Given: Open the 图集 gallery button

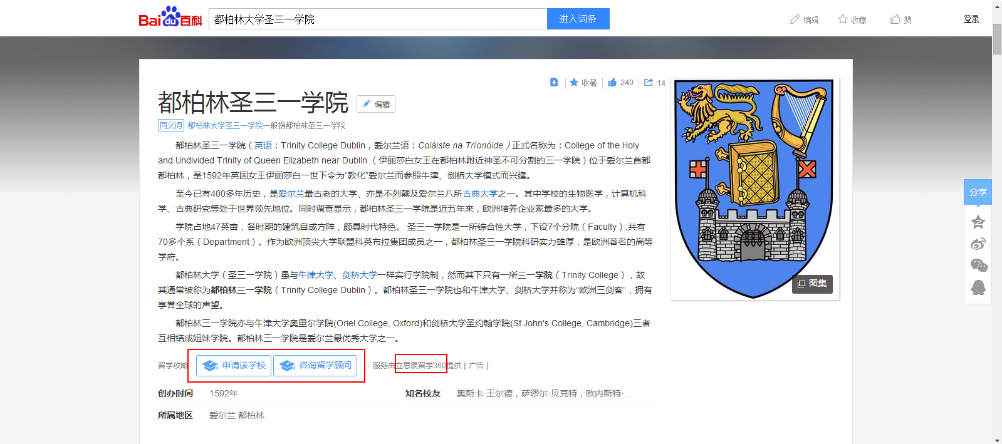Looking at the screenshot, I should click(812, 284).
